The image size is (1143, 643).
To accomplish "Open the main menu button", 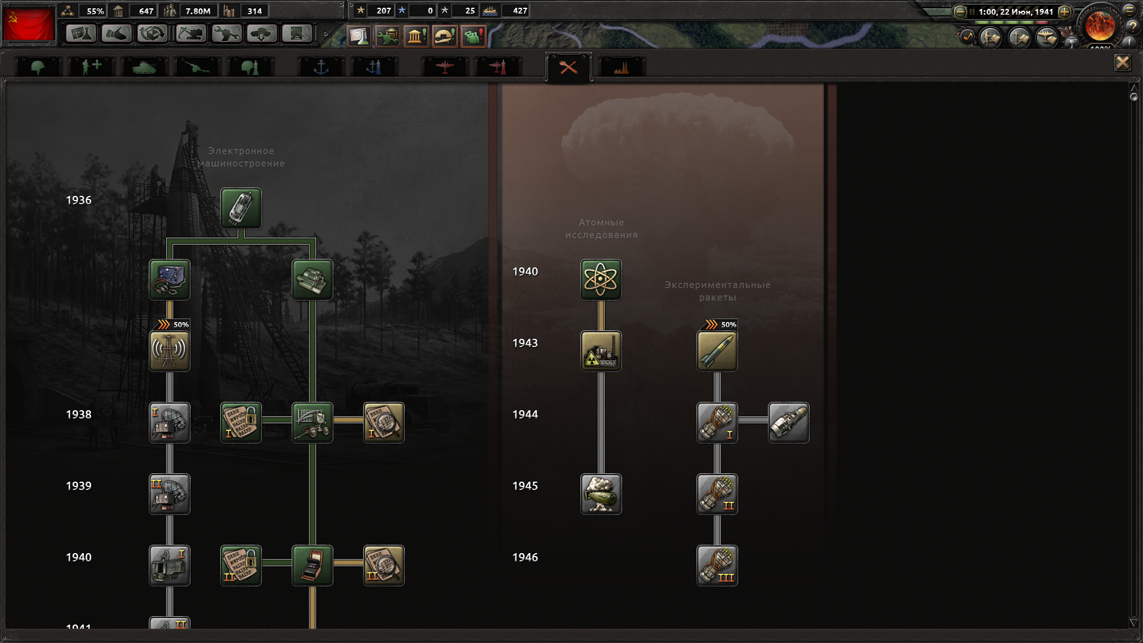I will tap(1129, 10).
